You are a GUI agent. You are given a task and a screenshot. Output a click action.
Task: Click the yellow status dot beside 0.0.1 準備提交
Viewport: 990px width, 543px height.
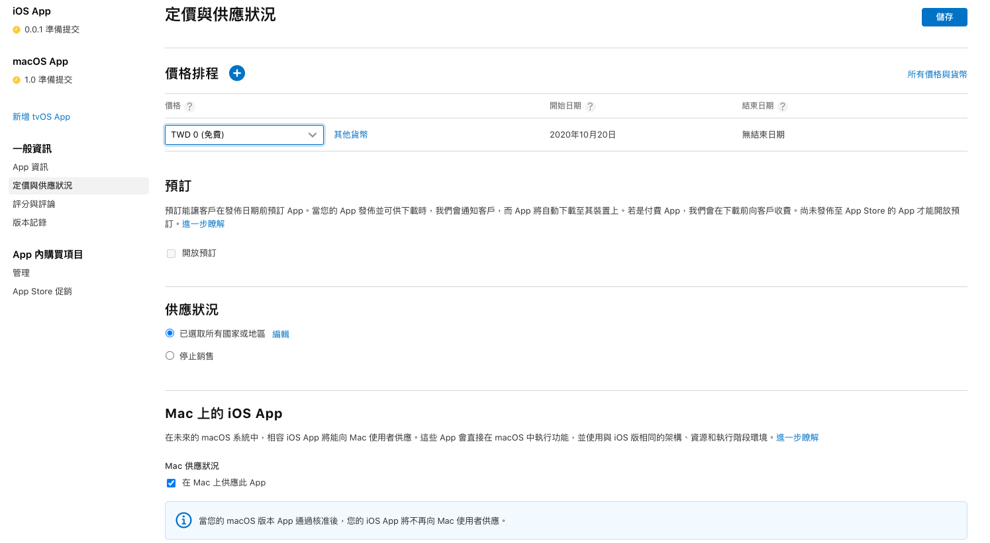click(x=17, y=30)
